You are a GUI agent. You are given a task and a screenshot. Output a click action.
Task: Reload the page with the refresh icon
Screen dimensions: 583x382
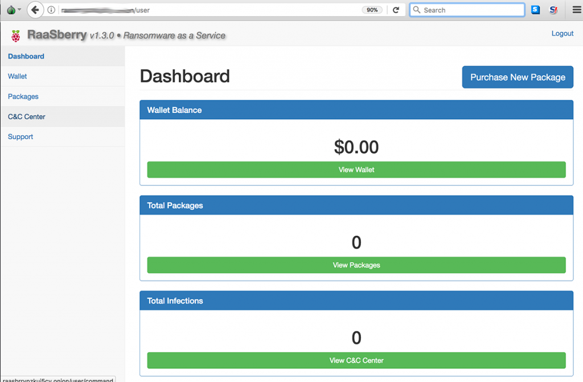click(x=396, y=10)
